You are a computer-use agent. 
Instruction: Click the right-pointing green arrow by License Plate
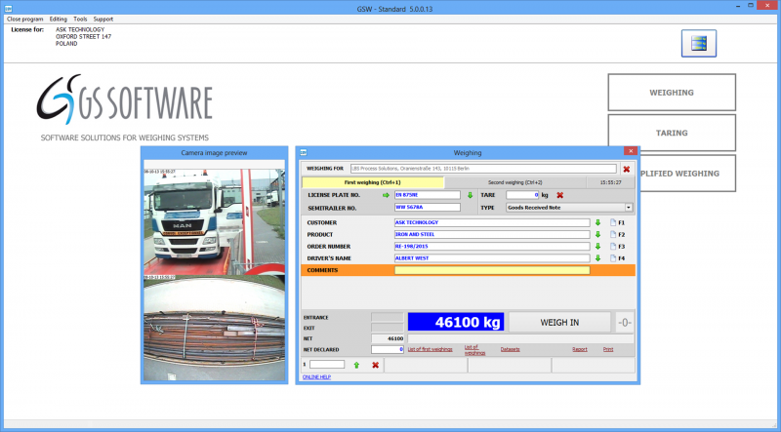pyautogui.click(x=386, y=195)
